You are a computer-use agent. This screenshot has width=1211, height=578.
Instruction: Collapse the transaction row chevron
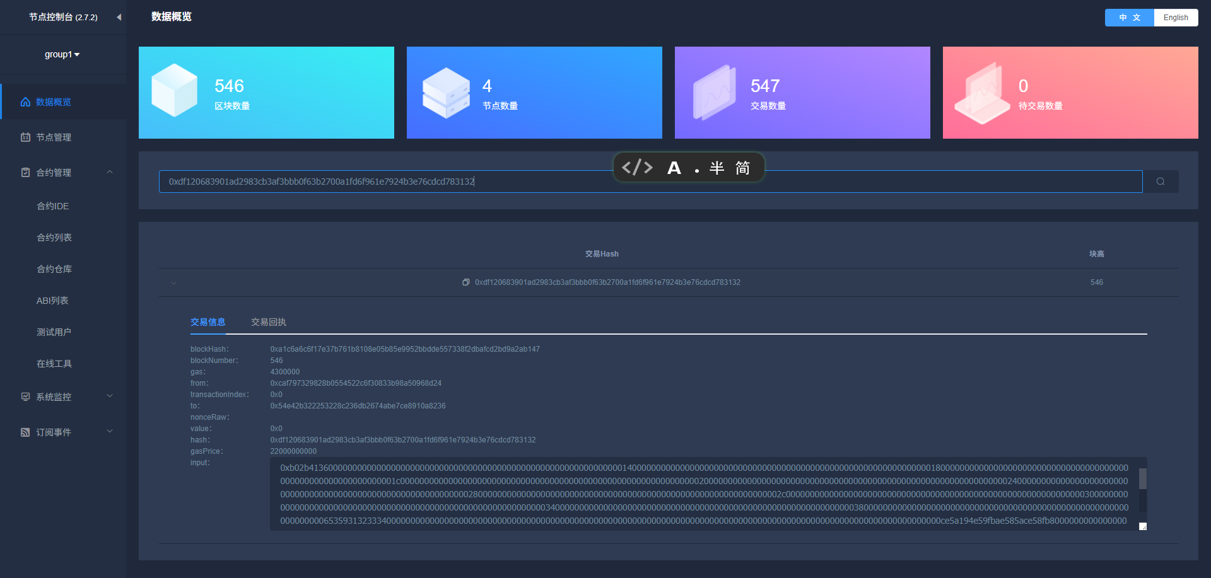173,283
